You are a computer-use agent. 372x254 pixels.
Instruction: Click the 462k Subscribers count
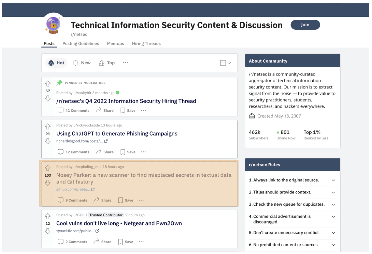pyautogui.click(x=258, y=135)
